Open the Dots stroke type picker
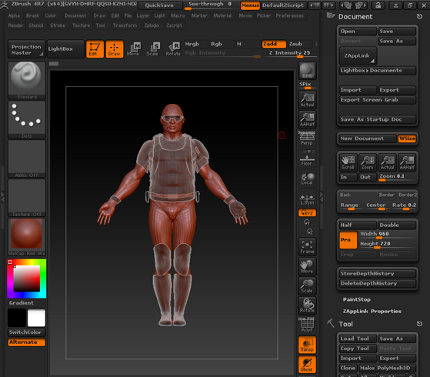This screenshot has height=377, width=430. click(27, 119)
